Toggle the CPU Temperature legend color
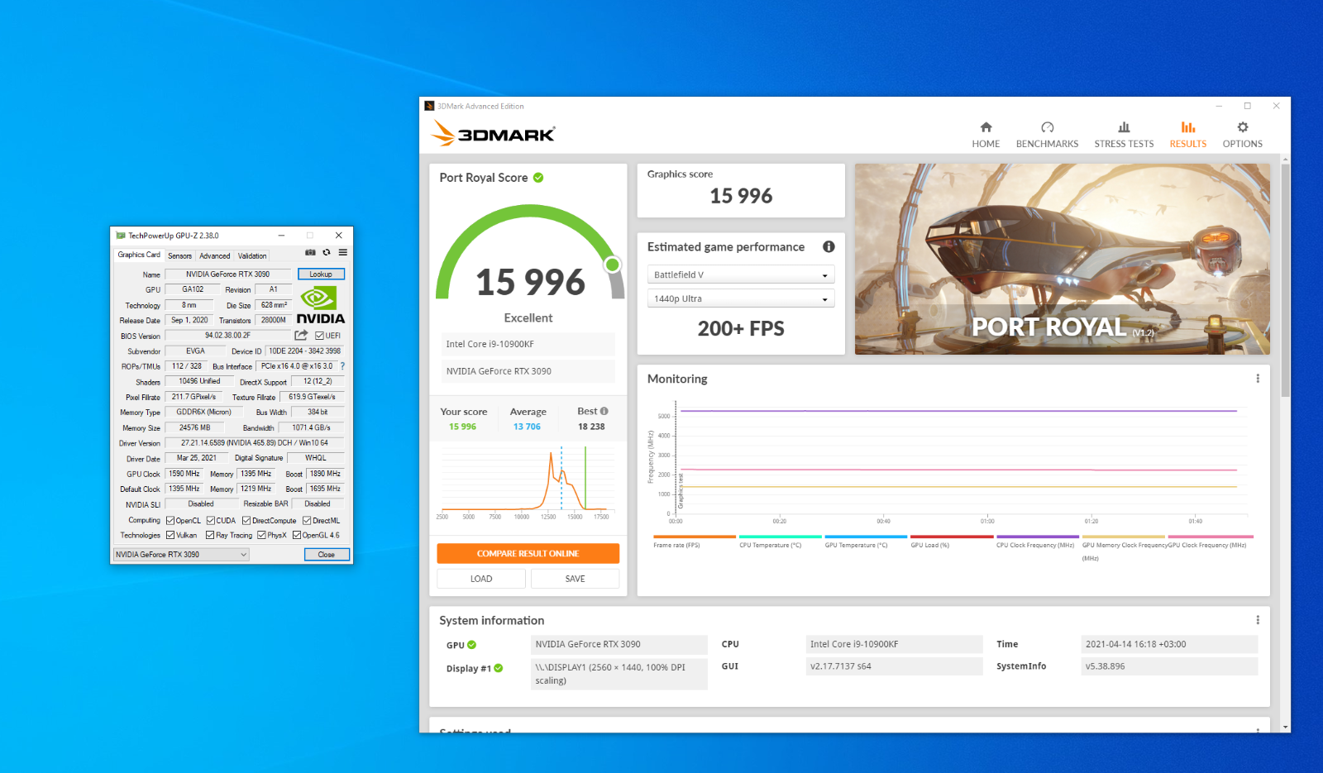 pyautogui.click(x=781, y=537)
